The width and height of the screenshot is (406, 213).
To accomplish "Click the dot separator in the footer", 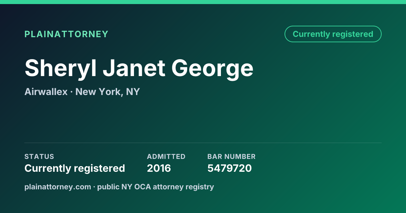I will tap(94, 187).
